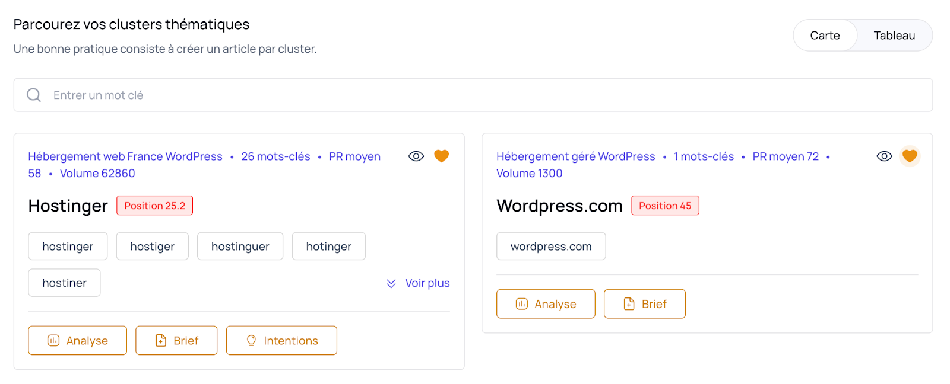The image size is (950, 384).
Task: Focus the keyword search field
Action: 475,95
